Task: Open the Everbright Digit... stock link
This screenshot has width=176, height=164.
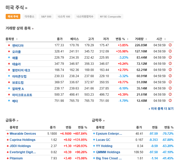Action: point(23,152)
